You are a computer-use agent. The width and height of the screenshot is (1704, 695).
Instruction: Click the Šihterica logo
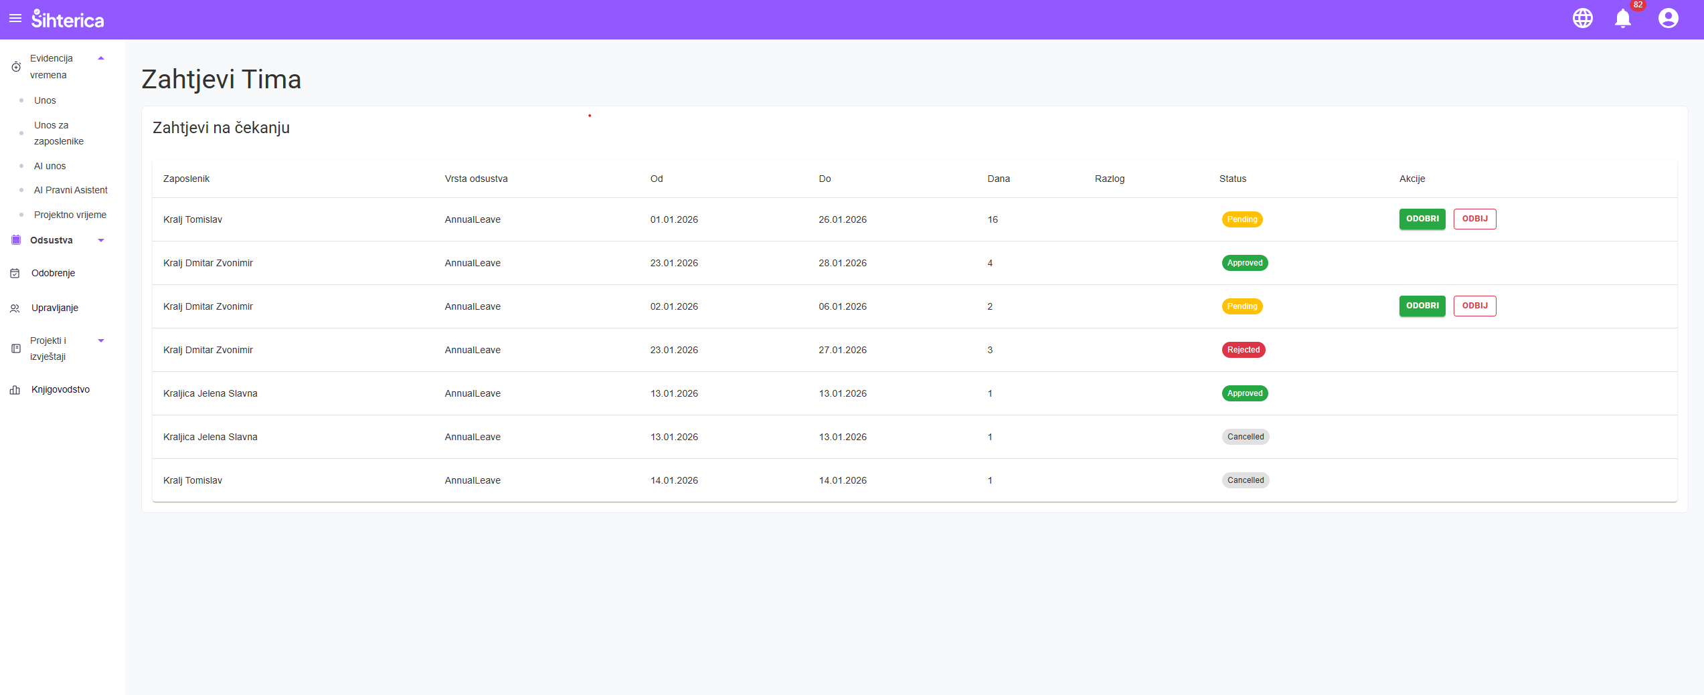tap(68, 19)
